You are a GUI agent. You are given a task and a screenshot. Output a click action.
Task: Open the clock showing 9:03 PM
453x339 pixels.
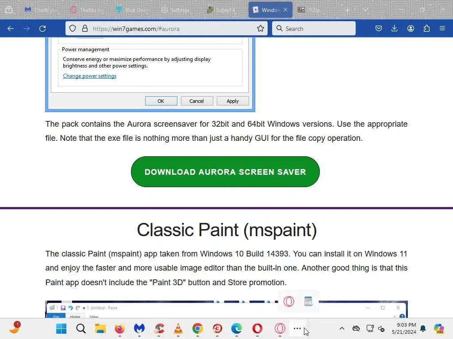[404, 328]
